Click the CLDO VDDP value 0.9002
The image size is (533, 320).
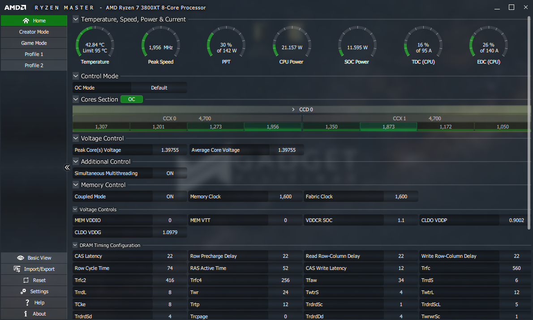pos(516,221)
